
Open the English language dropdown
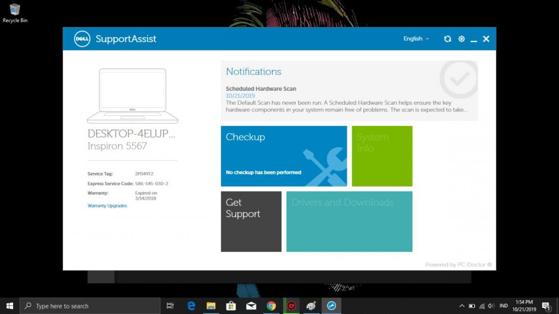coord(416,39)
